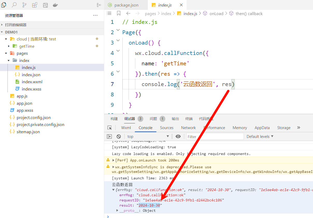
Task: Switch to the Console devtools tab
Action: 145,128
